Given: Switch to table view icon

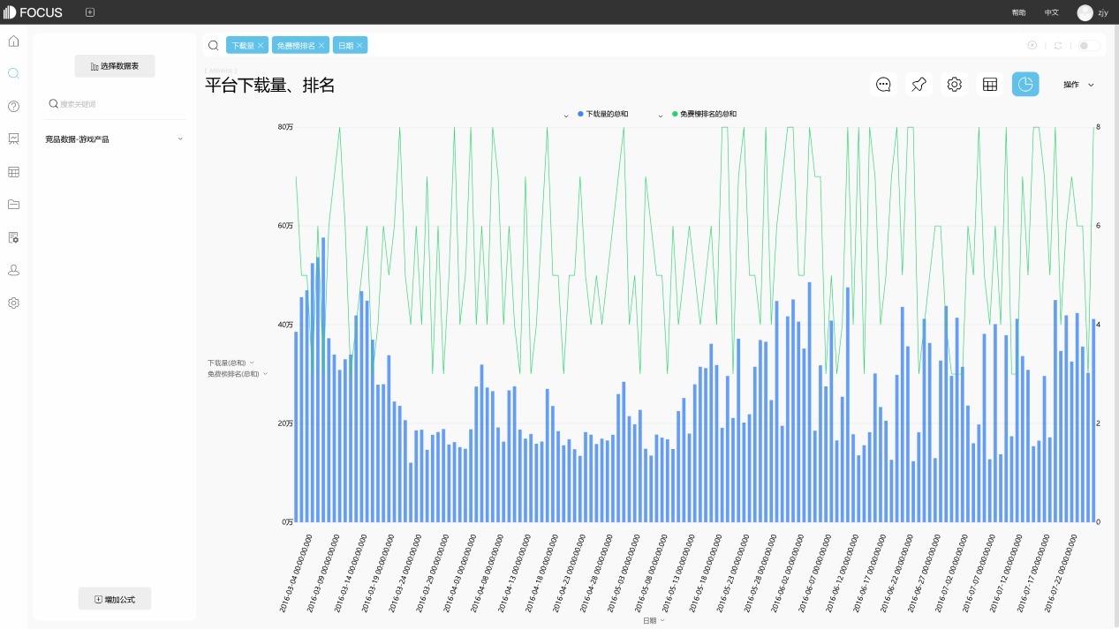Looking at the screenshot, I should click(x=990, y=85).
